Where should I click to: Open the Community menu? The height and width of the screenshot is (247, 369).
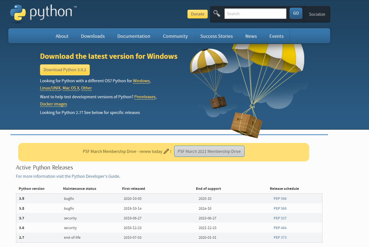175,36
